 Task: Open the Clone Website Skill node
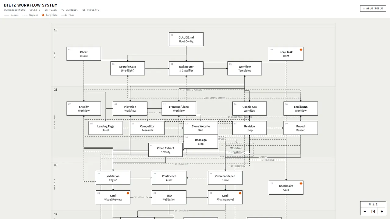pos(201,128)
